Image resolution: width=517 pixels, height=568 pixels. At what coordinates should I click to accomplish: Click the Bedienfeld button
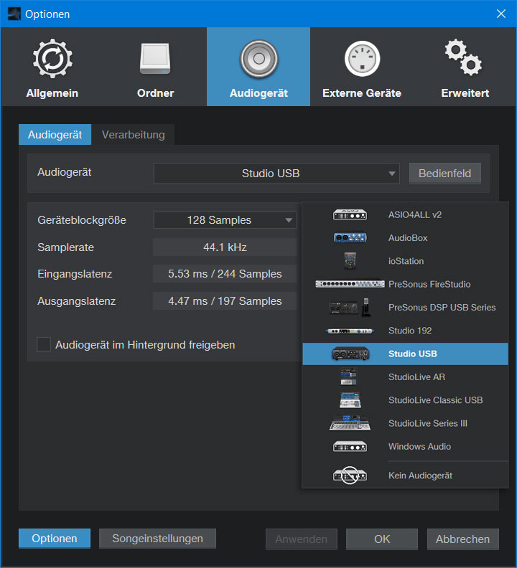point(444,173)
